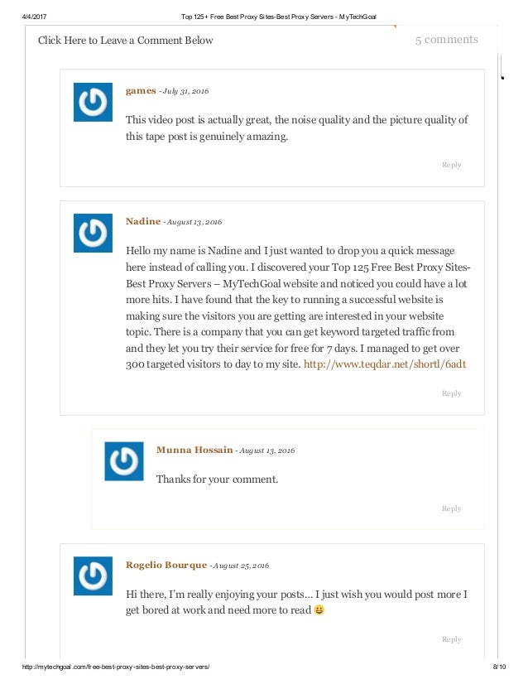Click the July 31, 2016 comment date

tap(185, 91)
